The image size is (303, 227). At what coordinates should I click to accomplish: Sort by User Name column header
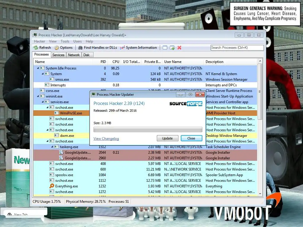click(183, 62)
